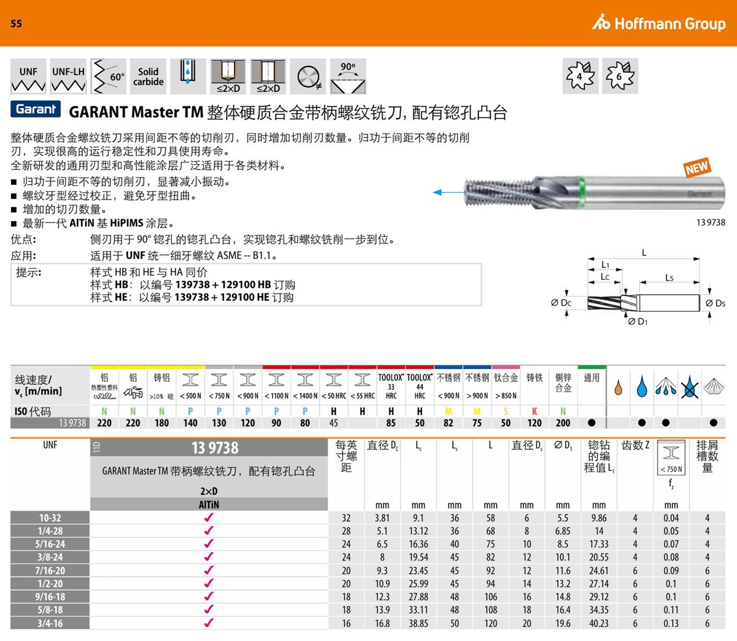This screenshot has width=737, height=641.
Task: Click the tool dimension drawing
Action: (639, 287)
